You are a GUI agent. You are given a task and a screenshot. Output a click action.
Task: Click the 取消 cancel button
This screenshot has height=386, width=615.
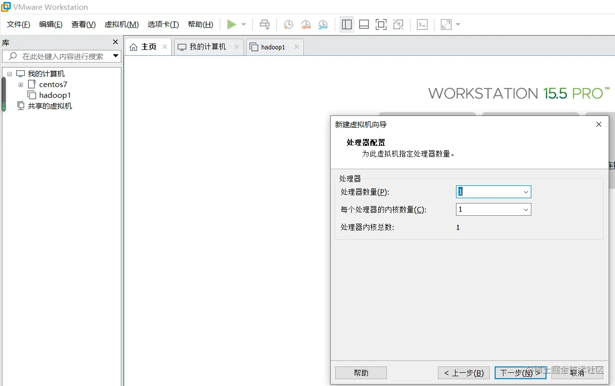click(x=577, y=373)
